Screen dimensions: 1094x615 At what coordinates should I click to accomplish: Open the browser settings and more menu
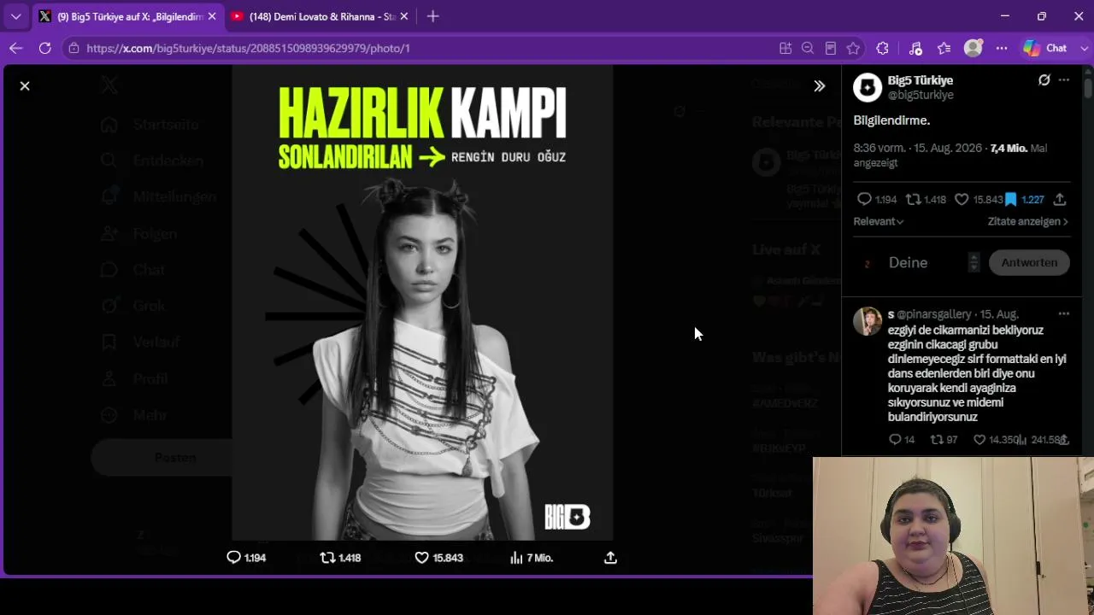tap(1002, 48)
